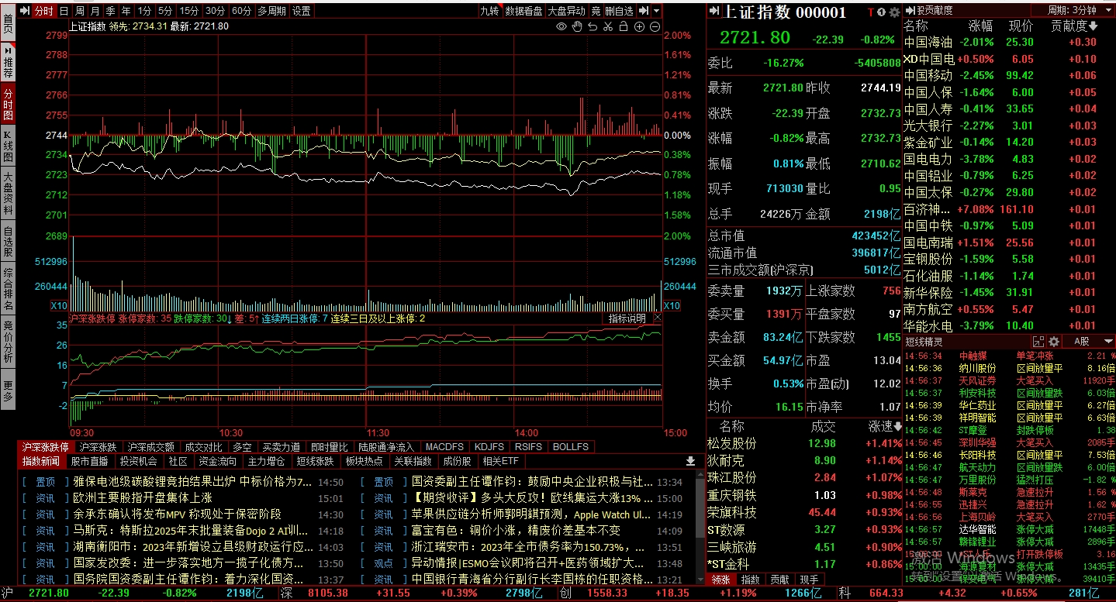Select the 1分 period button

tap(144, 11)
